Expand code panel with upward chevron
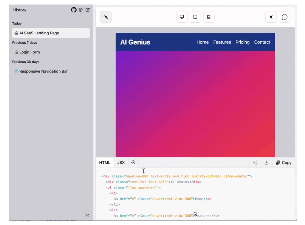 (195, 214)
